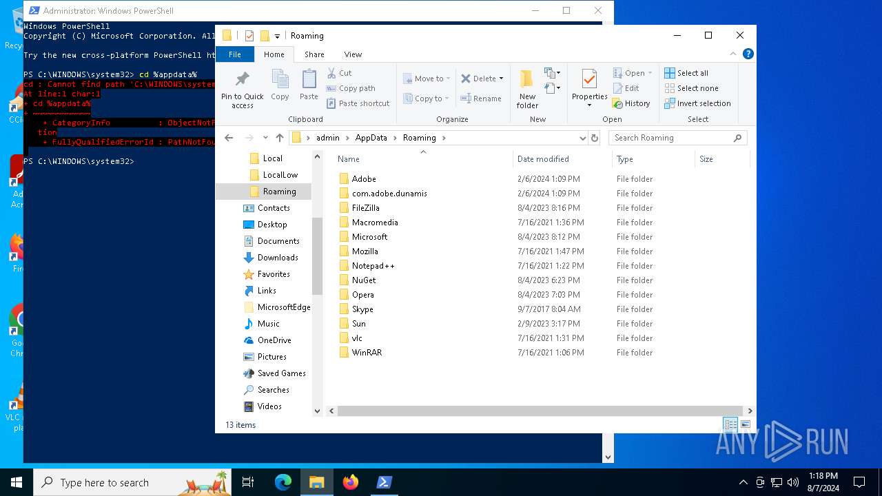
Task: Create a New folder
Action: point(527,88)
